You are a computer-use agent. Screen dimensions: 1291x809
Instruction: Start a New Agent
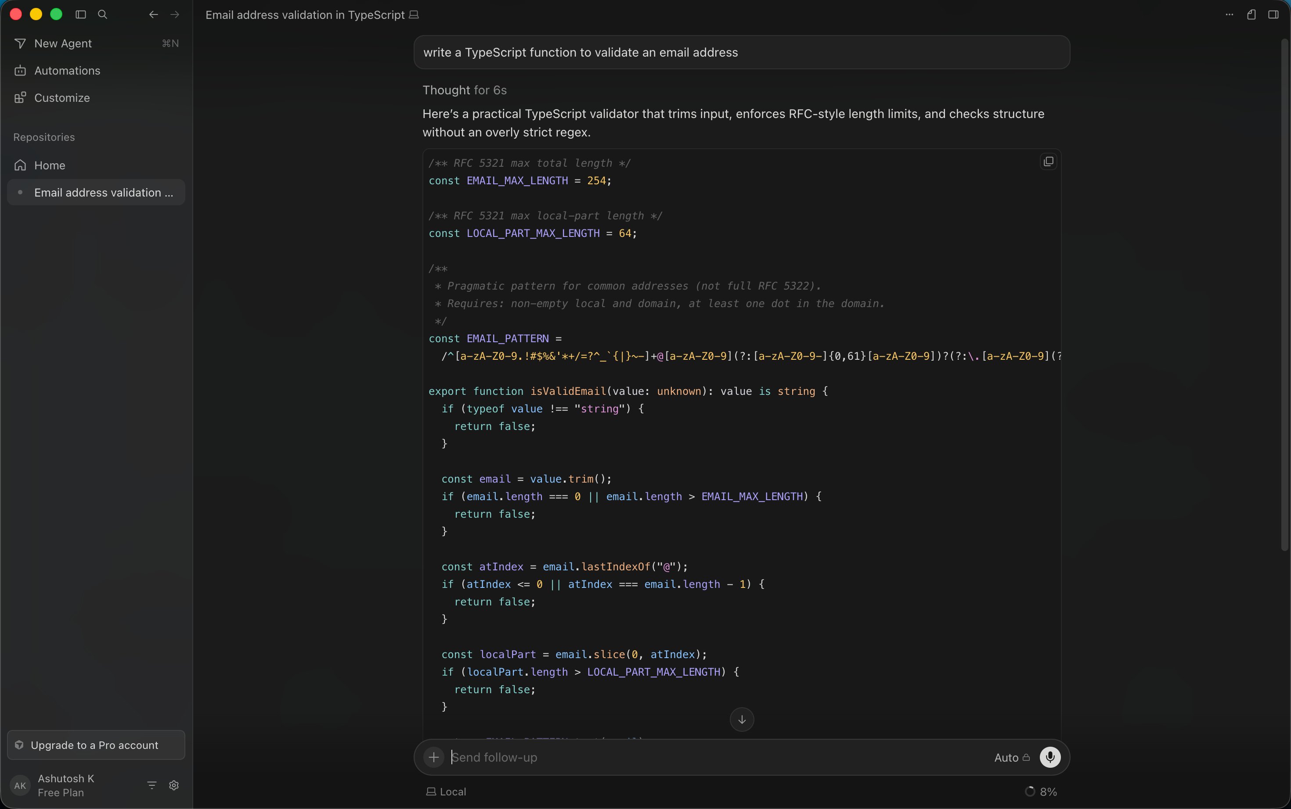pos(96,43)
